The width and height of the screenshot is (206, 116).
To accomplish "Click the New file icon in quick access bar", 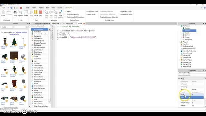I will point(8,8).
